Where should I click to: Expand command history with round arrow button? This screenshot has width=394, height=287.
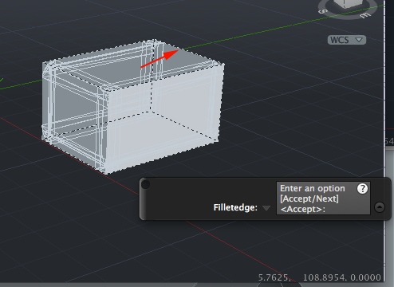tap(380, 207)
